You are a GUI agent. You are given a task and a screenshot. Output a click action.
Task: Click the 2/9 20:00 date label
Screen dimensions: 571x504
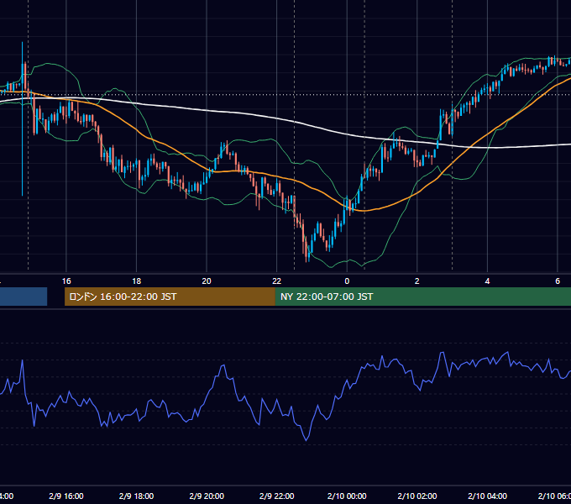tap(207, 496)
